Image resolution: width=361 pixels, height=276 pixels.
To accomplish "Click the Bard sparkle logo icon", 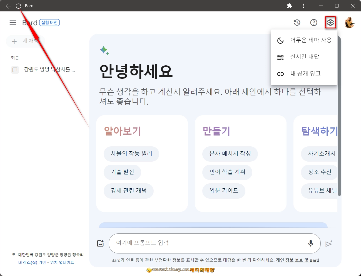I will pyautogui.click(x=104, y=51).
